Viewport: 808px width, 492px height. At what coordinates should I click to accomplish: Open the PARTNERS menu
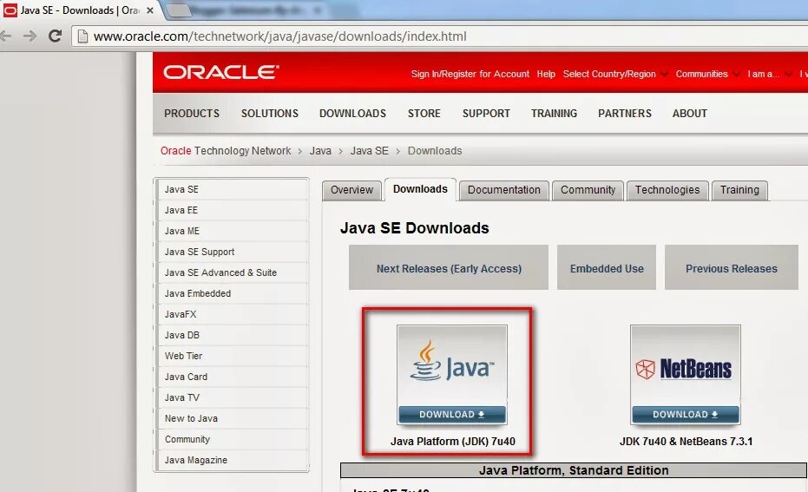click(625, 114)
